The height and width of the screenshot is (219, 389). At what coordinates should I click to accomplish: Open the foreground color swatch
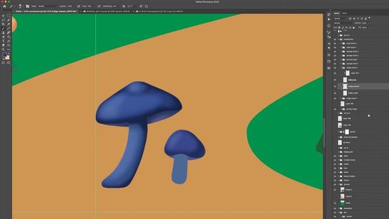click(4, 55)
